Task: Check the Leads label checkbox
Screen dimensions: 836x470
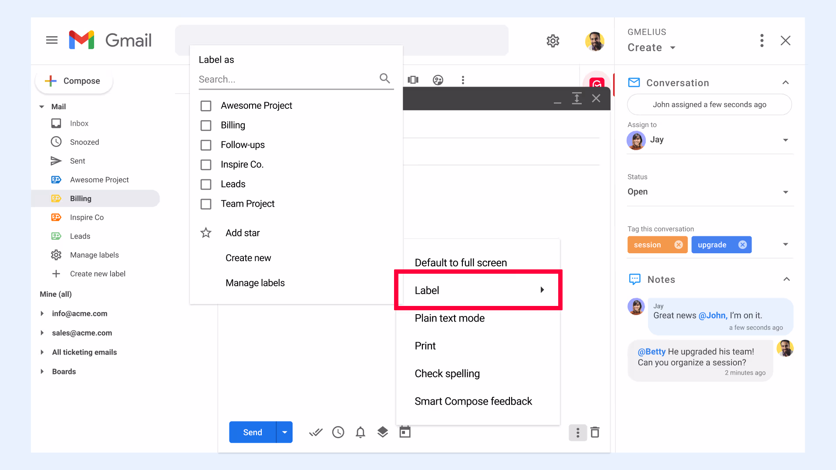Action: (x=206, y=185)
